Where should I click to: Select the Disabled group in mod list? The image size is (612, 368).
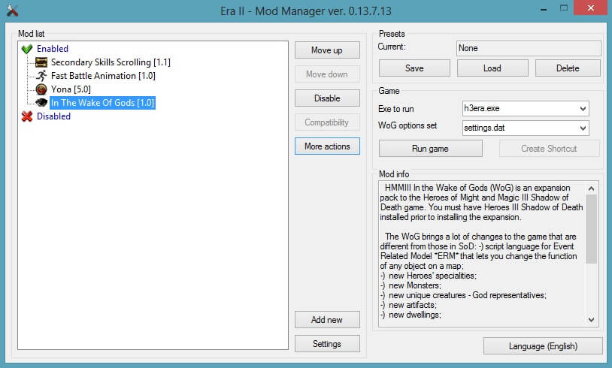(x=53, y=116)
